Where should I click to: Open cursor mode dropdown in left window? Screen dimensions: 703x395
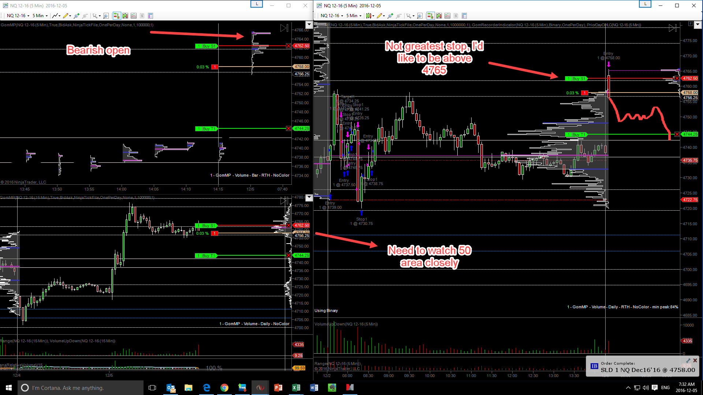96,16
